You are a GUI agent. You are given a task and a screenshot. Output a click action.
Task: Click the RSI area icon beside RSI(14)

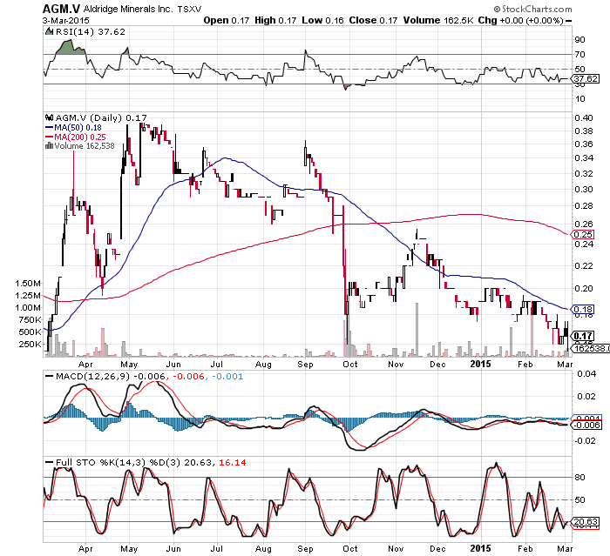[x=50, y=31]
